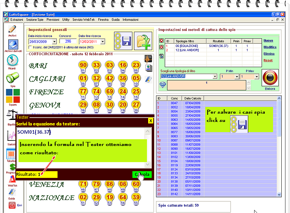Image resolution: width=290 pixels, height=213 pixels.
Task: Select result row dated 14/05/2009
Action: click(x=217, y=120)
